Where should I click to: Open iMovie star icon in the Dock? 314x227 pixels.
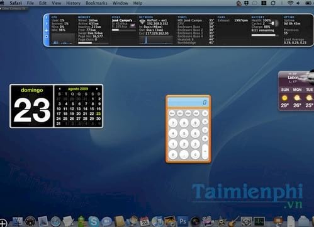221,222
